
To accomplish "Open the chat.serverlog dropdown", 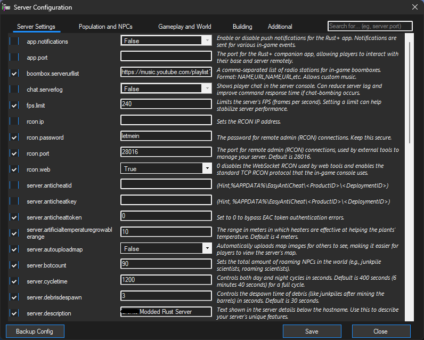I will (x=166, y=88).
